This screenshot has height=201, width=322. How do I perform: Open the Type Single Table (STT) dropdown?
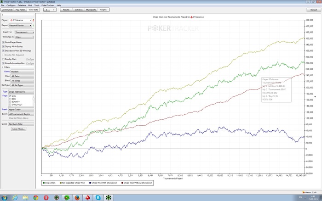[21, 92]
